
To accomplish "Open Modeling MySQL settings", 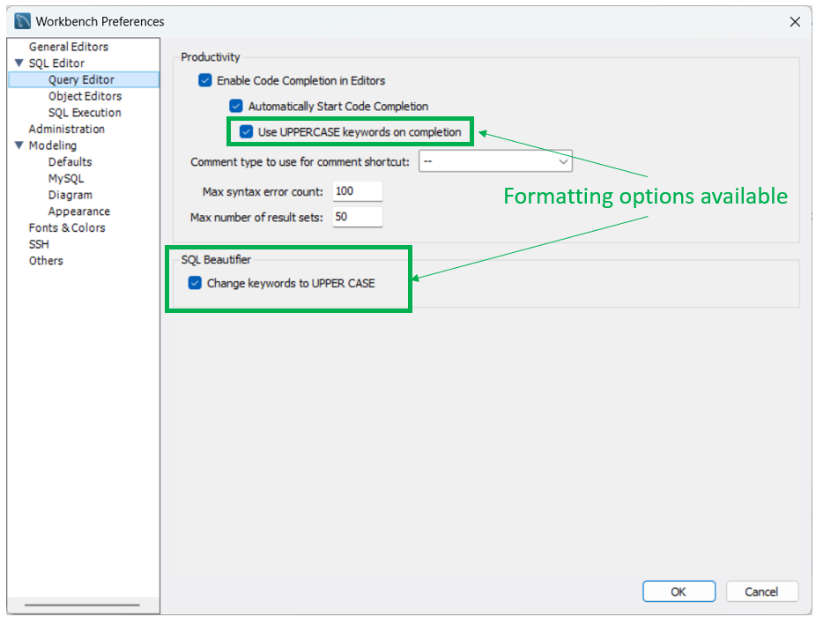I will click(66, 179).
